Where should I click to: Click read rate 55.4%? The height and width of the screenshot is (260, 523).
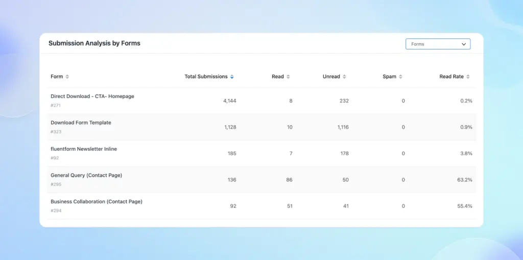tap(465, 206)
